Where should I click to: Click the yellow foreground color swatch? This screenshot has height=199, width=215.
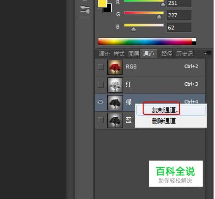102,3
